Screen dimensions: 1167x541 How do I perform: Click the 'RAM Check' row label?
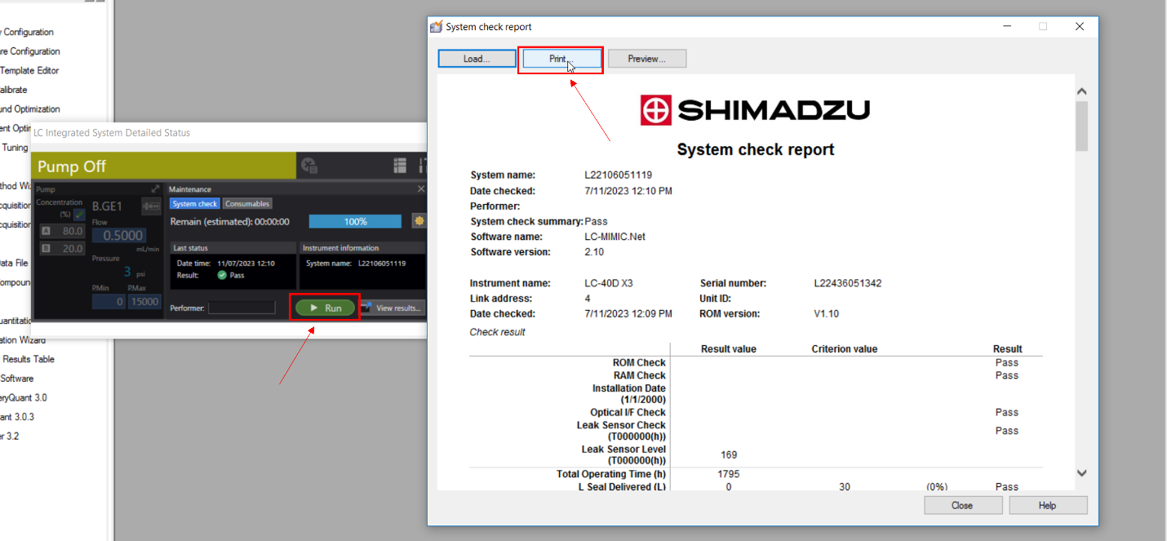pyautogui.click(x=640, y=376)
